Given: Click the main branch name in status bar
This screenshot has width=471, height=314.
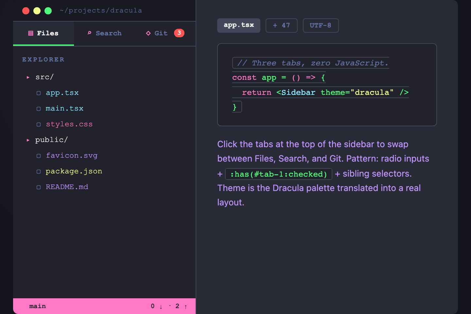Looking at the screenshot, I should pyautogui.click(x=38, y=306).
